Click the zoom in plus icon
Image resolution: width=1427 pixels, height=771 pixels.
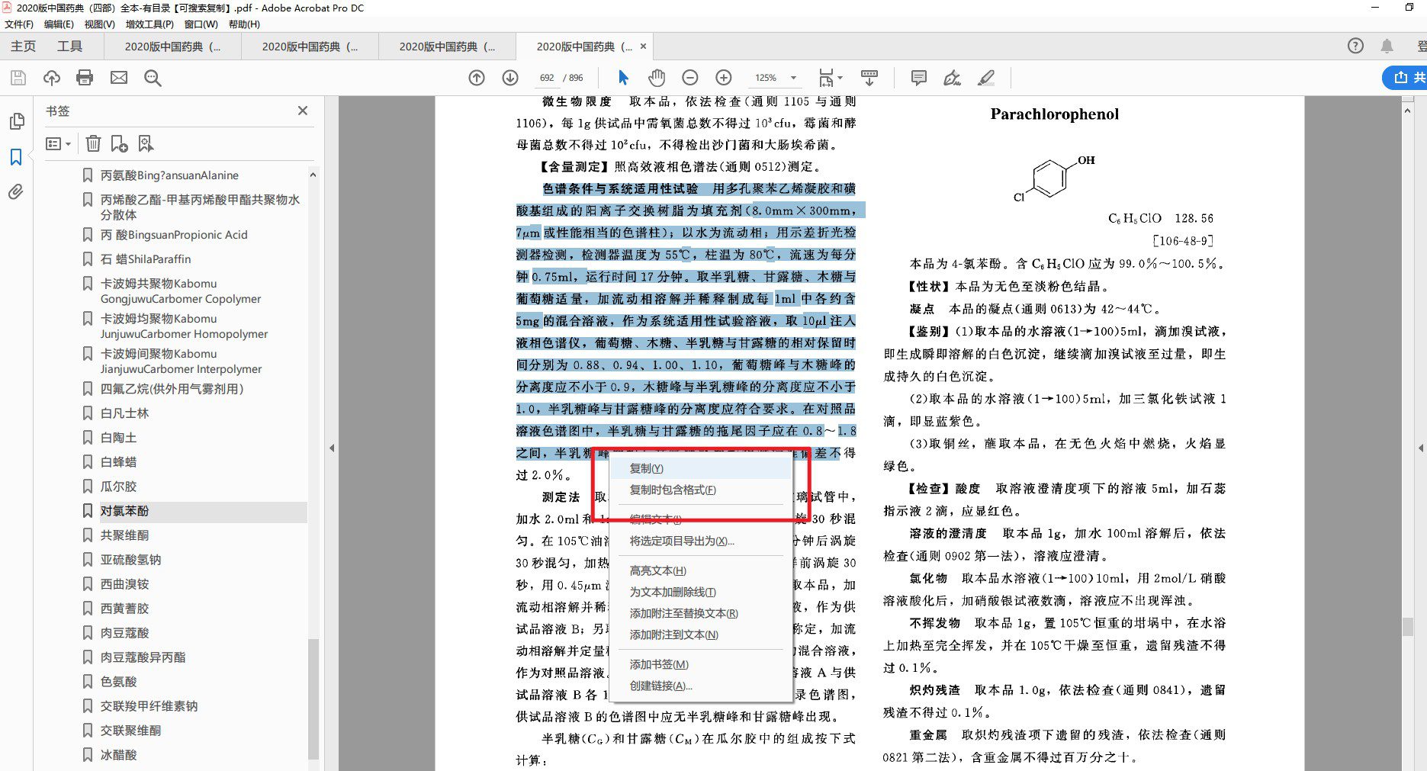tap(724, 78)
